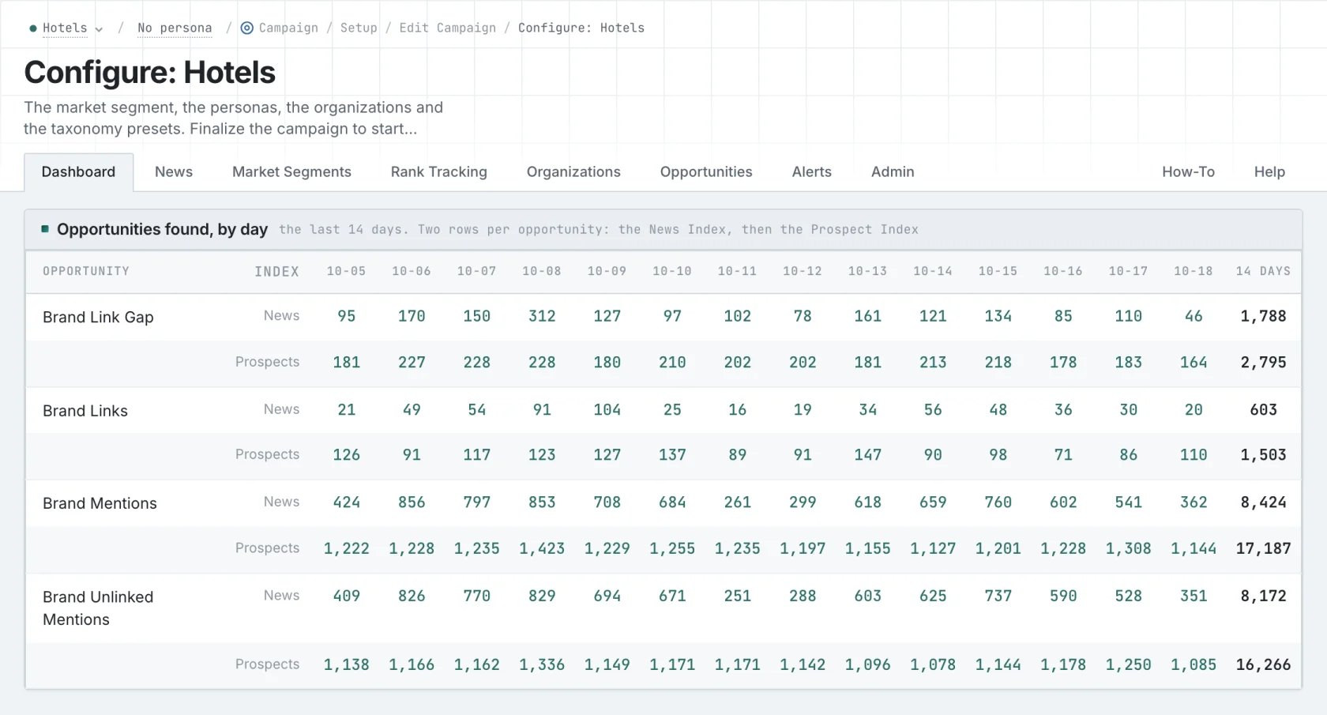The image size is (1327, 715).
Task: Open the Edit Campaign breadcrumb link
Action: (448, 28)
